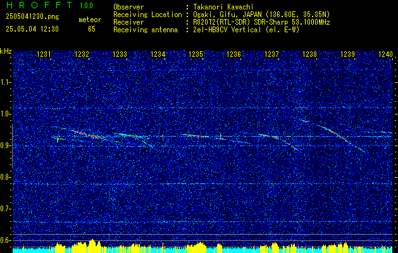This screenshot has height=253, width=398.
Task: Click the 1234 time marker
Action: click(x=158, y=54)
